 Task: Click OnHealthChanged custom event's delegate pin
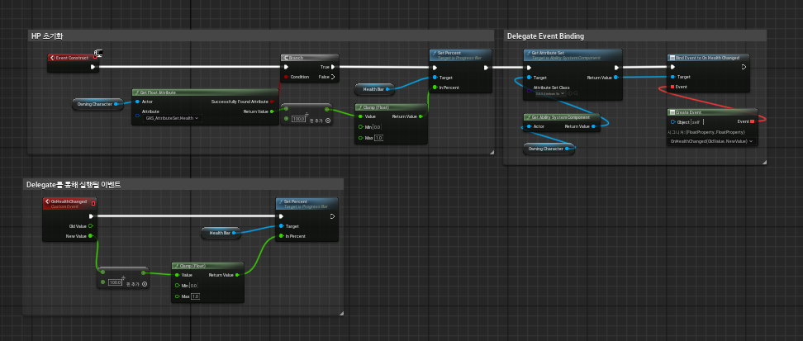93,203
